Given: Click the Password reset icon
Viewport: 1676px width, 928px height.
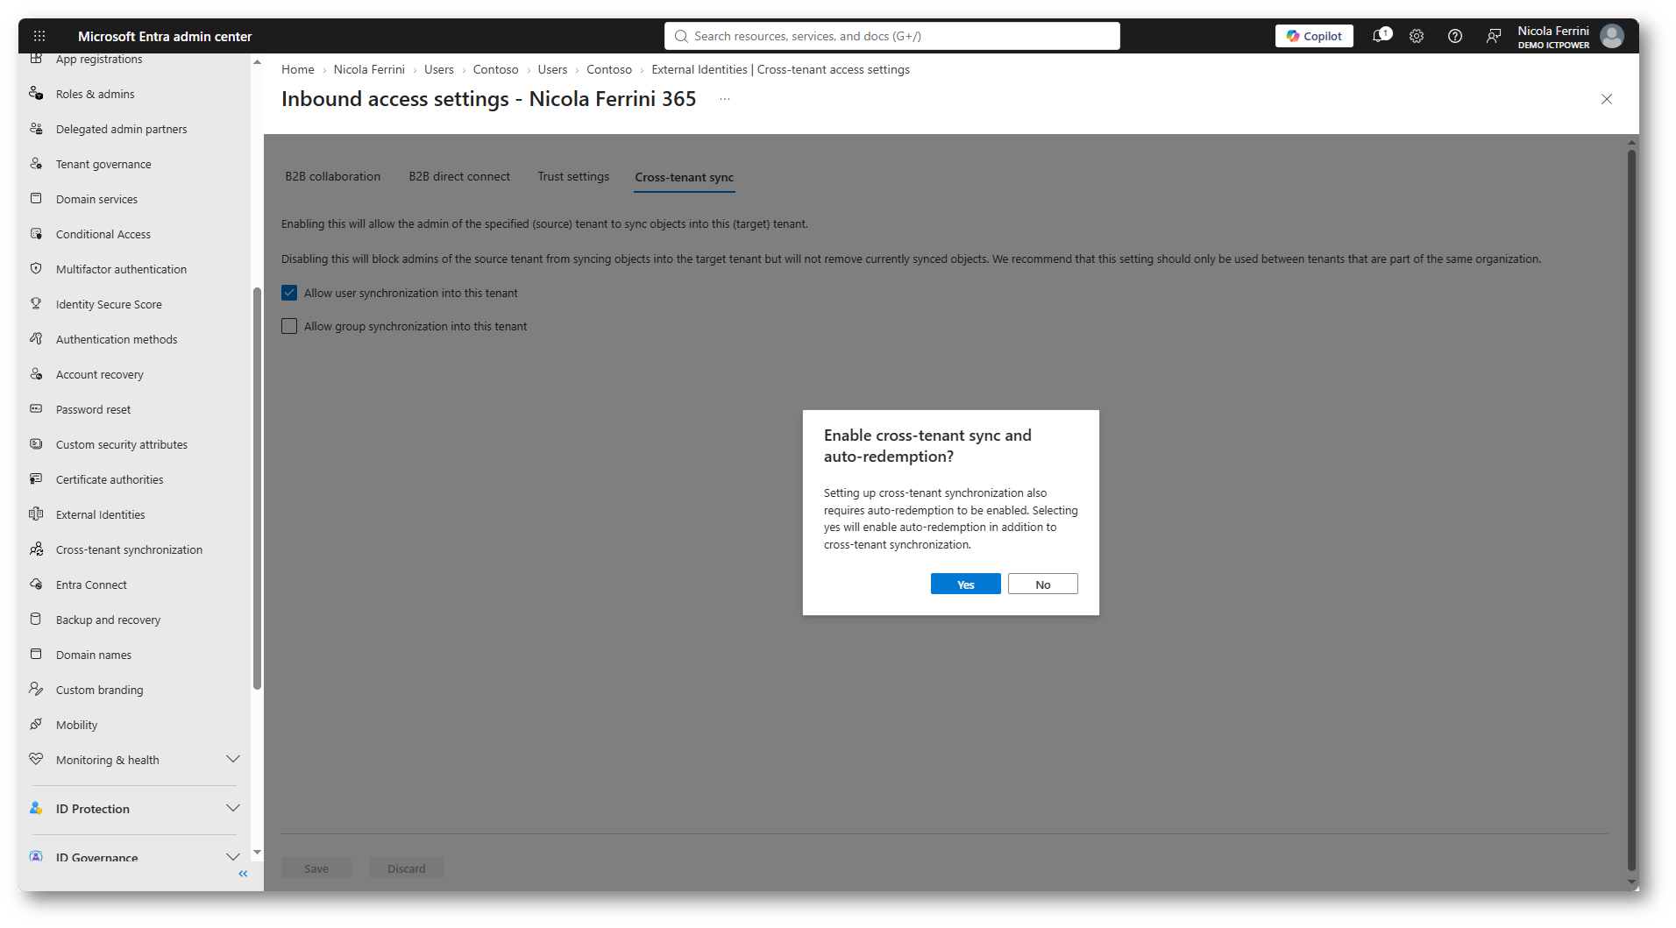Looking at the screenshot, I should (x=36, y=409).
